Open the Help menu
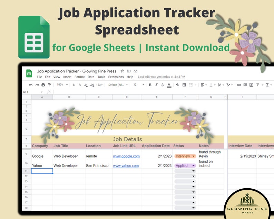 click(x=130, y=77)
